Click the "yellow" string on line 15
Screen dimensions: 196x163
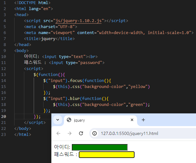(x=138, y=87)
